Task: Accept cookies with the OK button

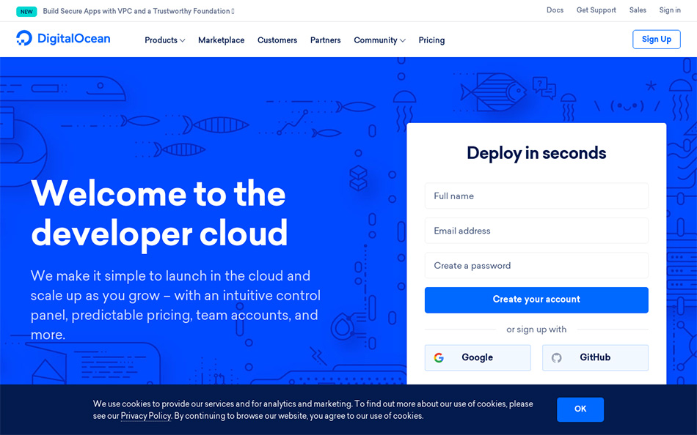Action: click(580, 409)
